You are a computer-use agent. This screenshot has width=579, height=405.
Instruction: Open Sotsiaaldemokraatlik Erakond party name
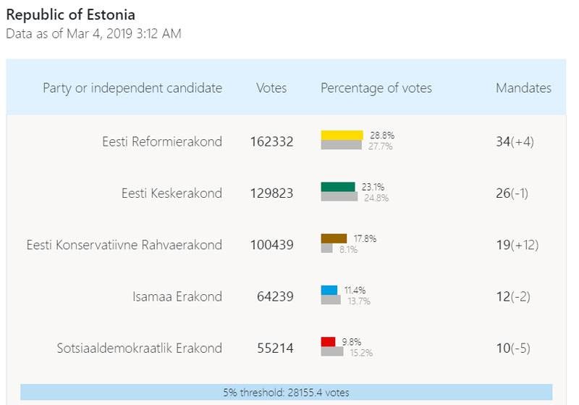140,348
